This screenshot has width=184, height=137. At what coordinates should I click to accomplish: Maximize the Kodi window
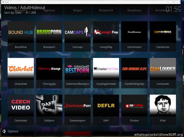(x=174, y=2)
